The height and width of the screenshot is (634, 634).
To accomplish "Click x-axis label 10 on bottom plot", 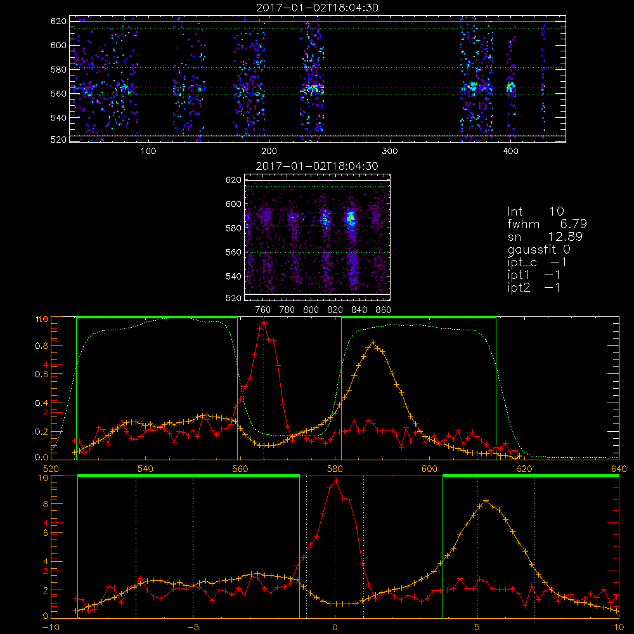I will click(x=619, y=627).
